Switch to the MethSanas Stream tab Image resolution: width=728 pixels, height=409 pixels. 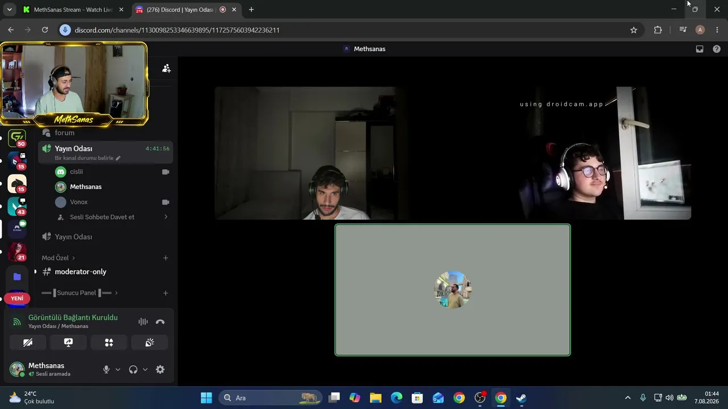pyautogui.click(x=73, y=10)
